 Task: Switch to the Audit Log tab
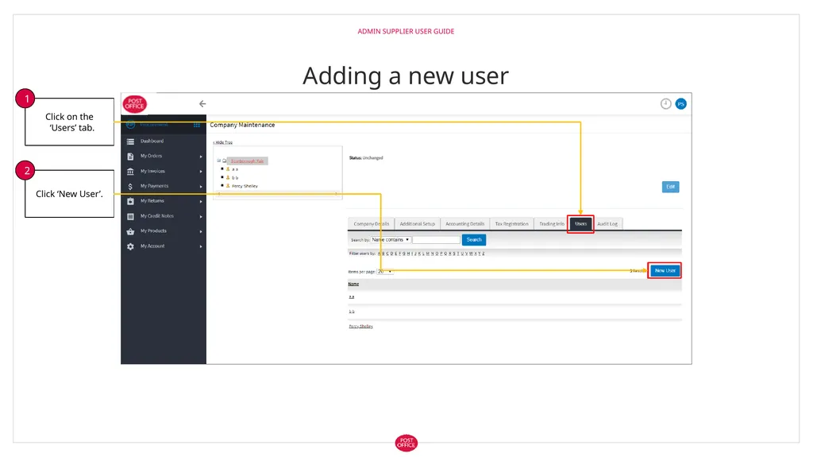[x=607, y=224]
